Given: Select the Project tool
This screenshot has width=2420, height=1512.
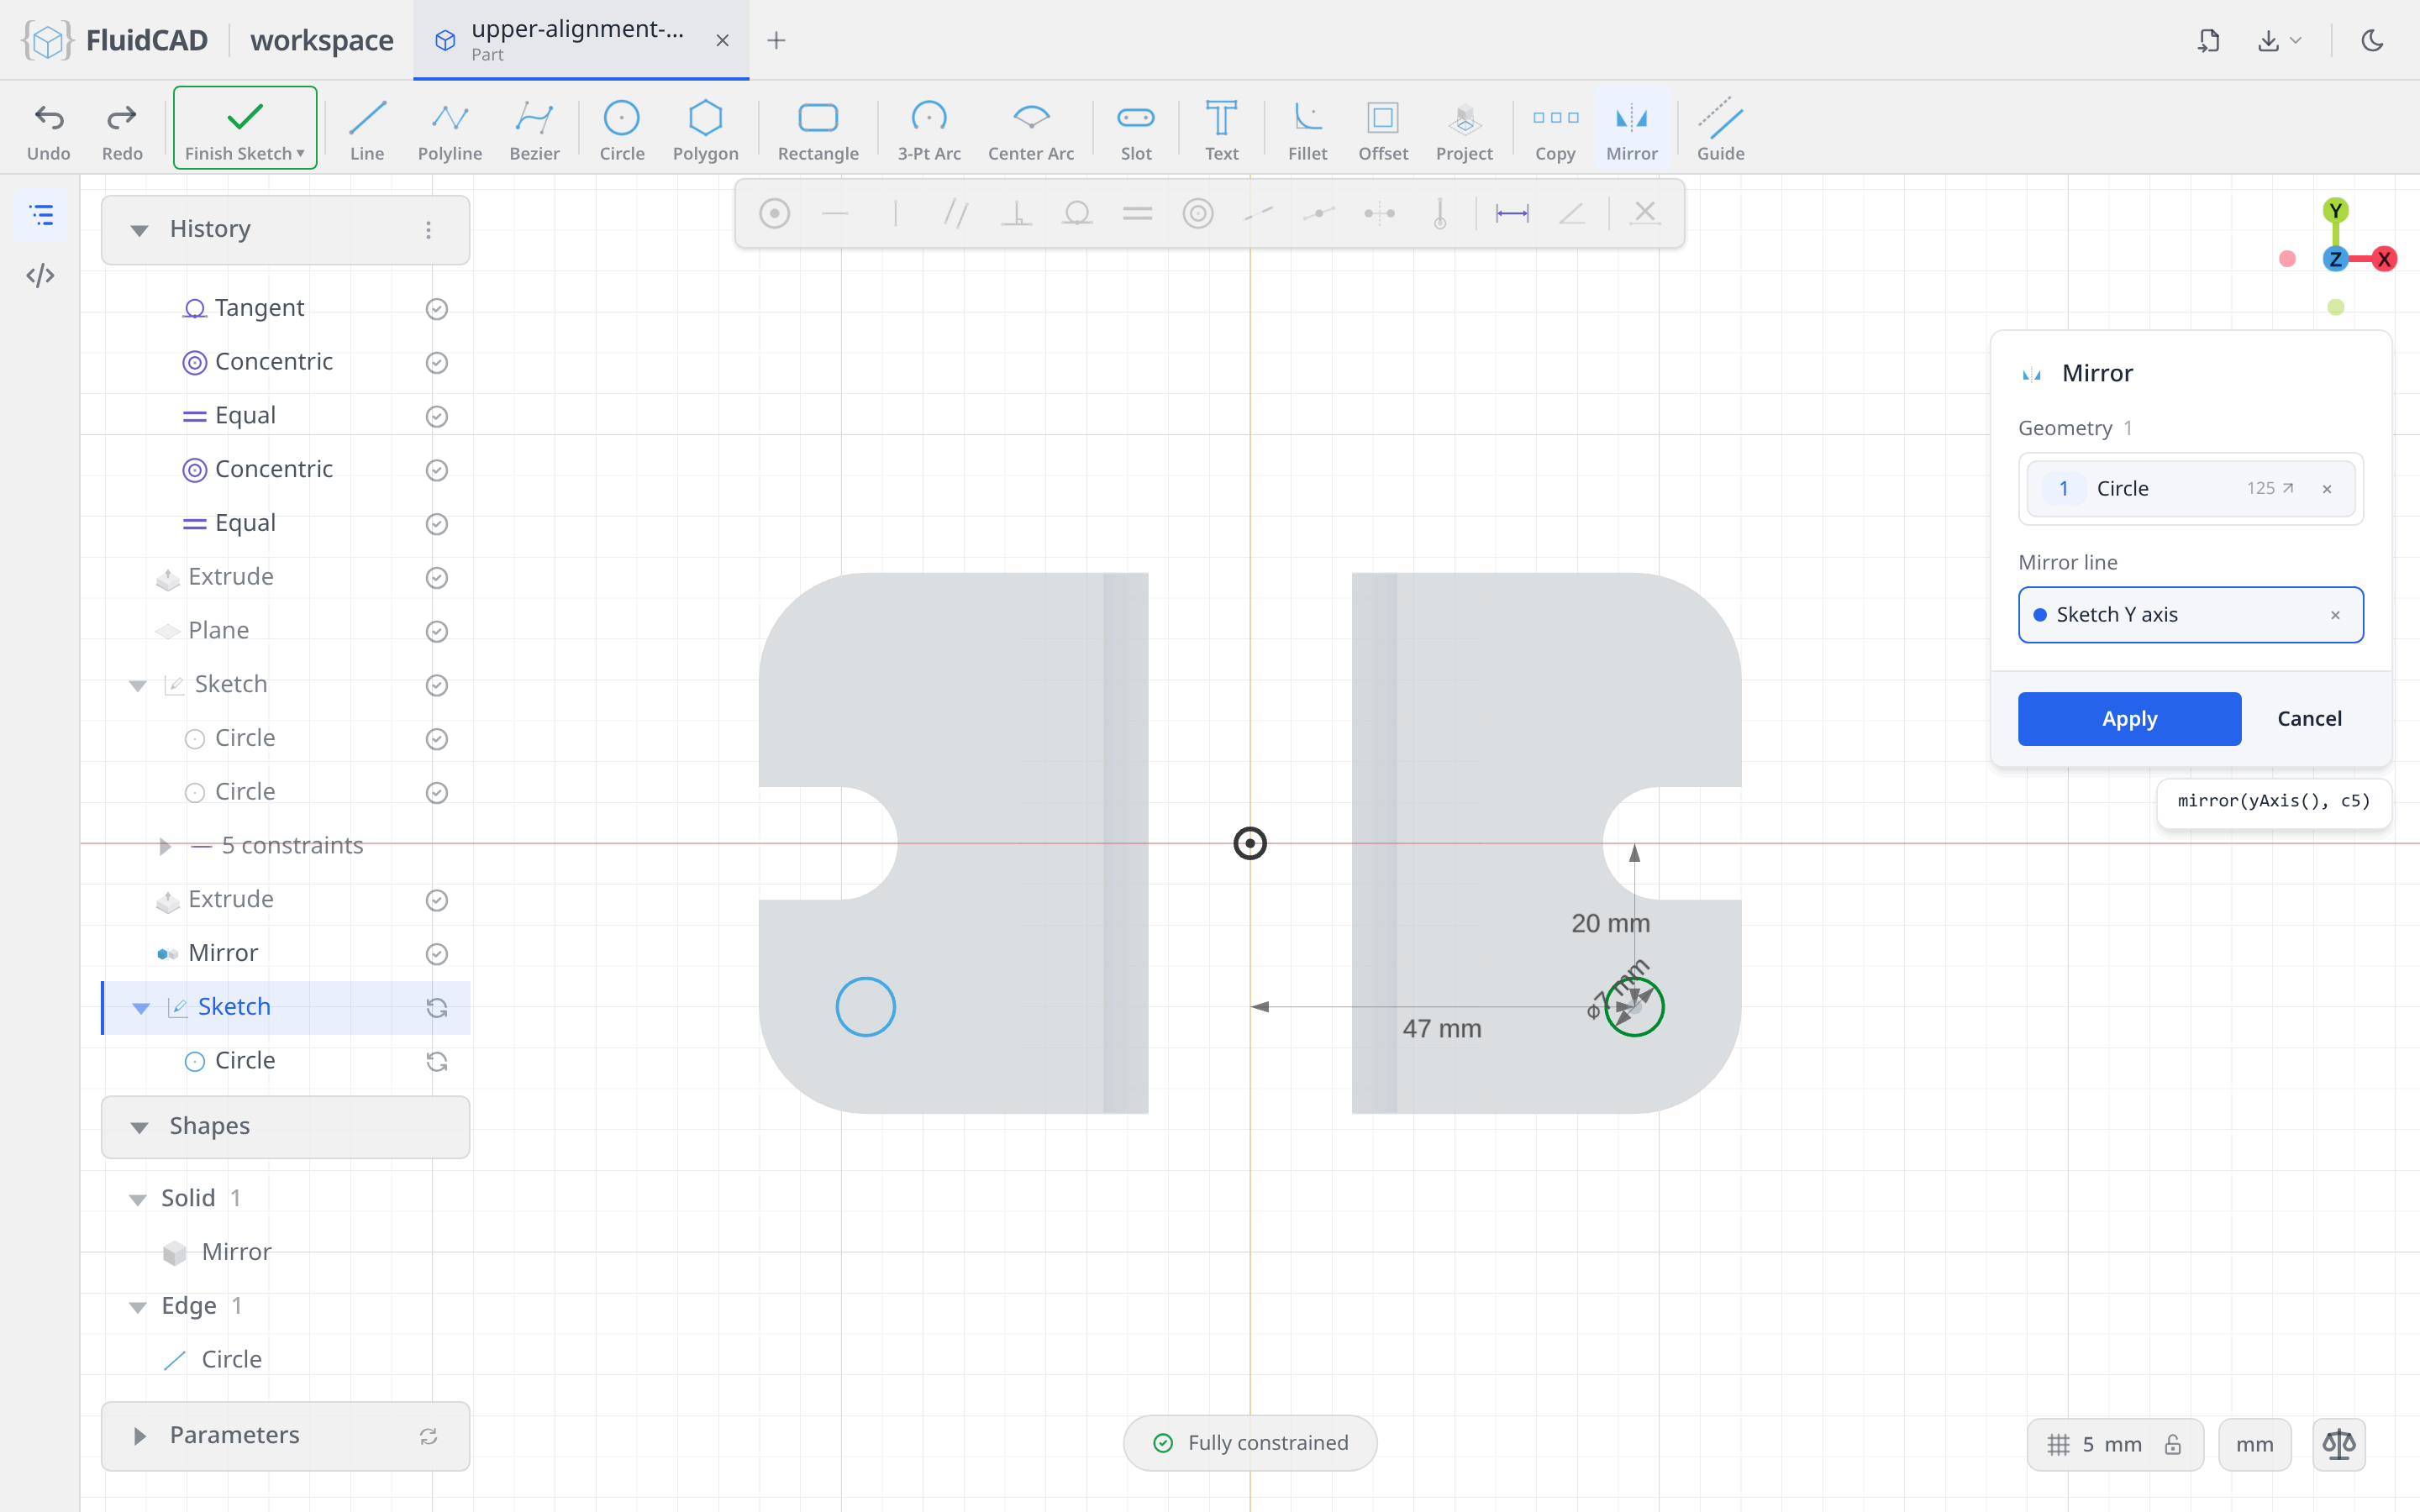Looking at the screenshot, I should coord(1464,130).
